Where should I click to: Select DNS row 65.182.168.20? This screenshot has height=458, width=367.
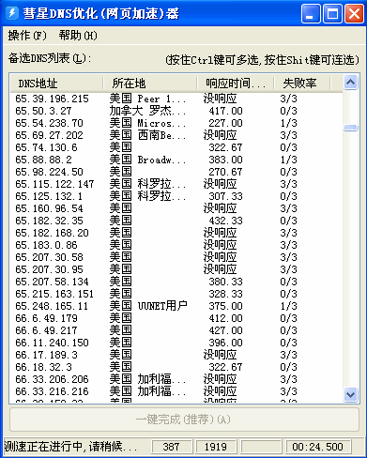[x=176, y=233]
